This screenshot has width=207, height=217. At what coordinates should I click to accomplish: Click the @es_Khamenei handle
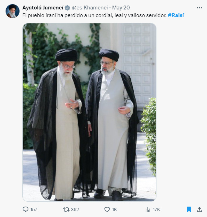click(90, 8)
